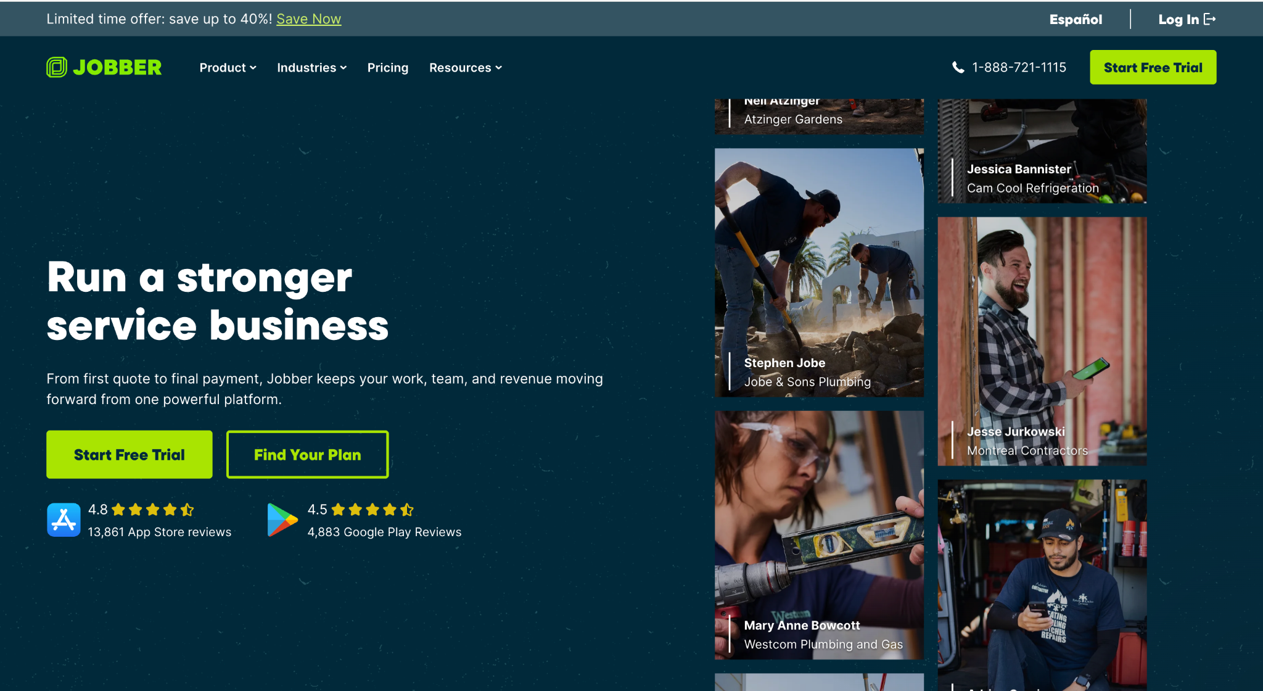The height and width of the screenshot is (691, 1263).
Task: Click the Limited time offer banner text
Action: pos(159,19)
